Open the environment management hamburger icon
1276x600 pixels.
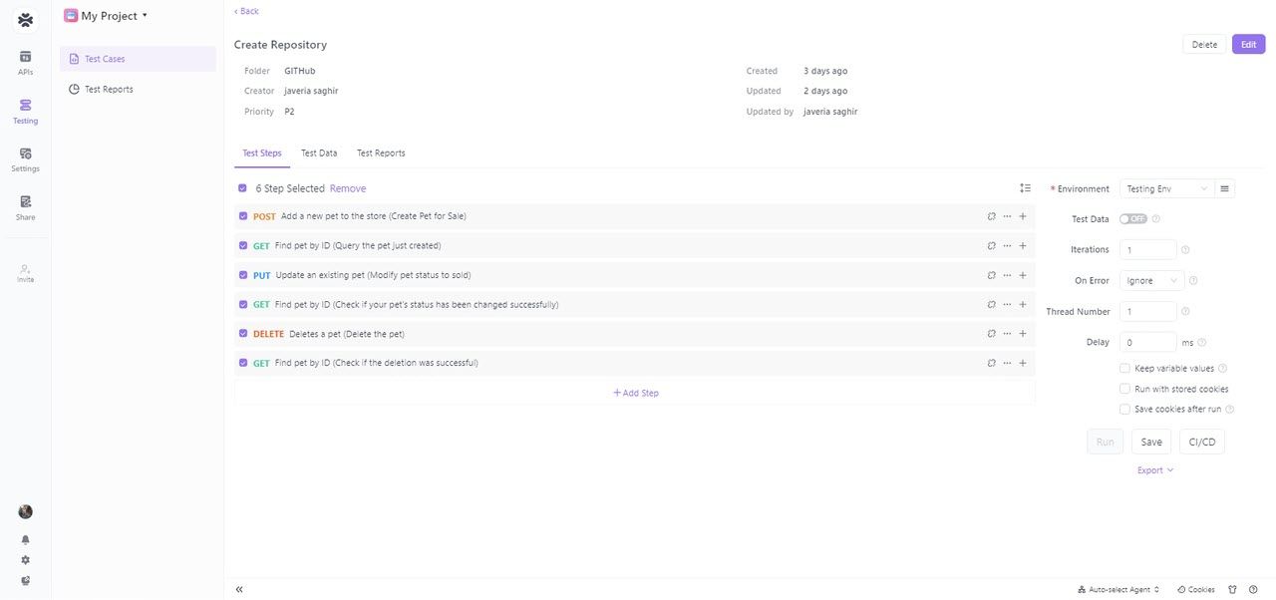(1225, 188)
